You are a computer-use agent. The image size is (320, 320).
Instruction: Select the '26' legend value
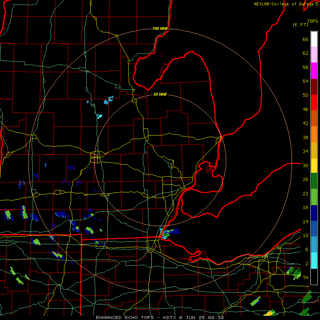tap(305, 180)
